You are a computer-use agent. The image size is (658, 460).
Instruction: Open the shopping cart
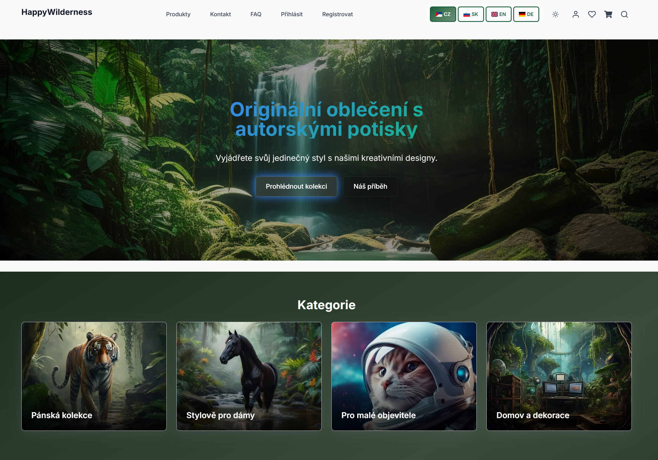click(x=608, y=14)
